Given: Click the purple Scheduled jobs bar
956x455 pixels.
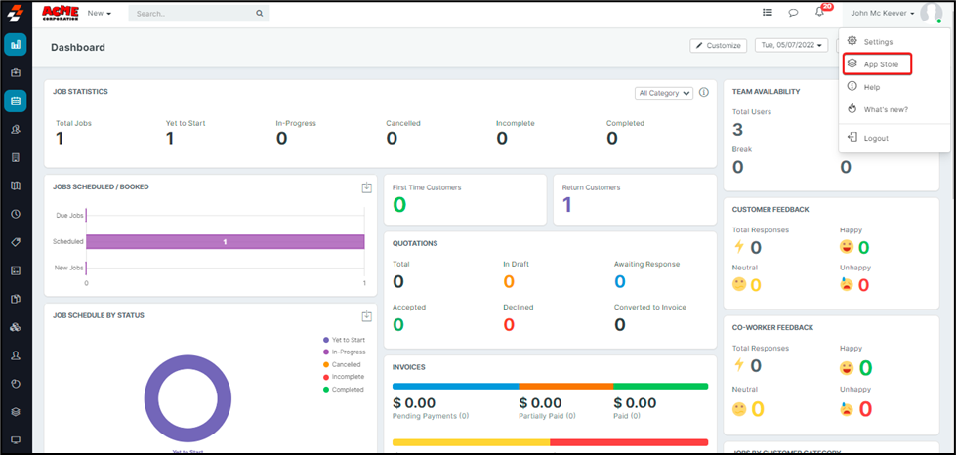Looking at the screenshot, I should coord(225,241).
